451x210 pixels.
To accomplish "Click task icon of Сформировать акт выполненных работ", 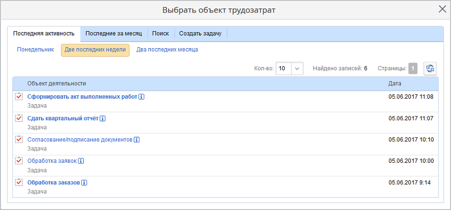I will point(19,97).
